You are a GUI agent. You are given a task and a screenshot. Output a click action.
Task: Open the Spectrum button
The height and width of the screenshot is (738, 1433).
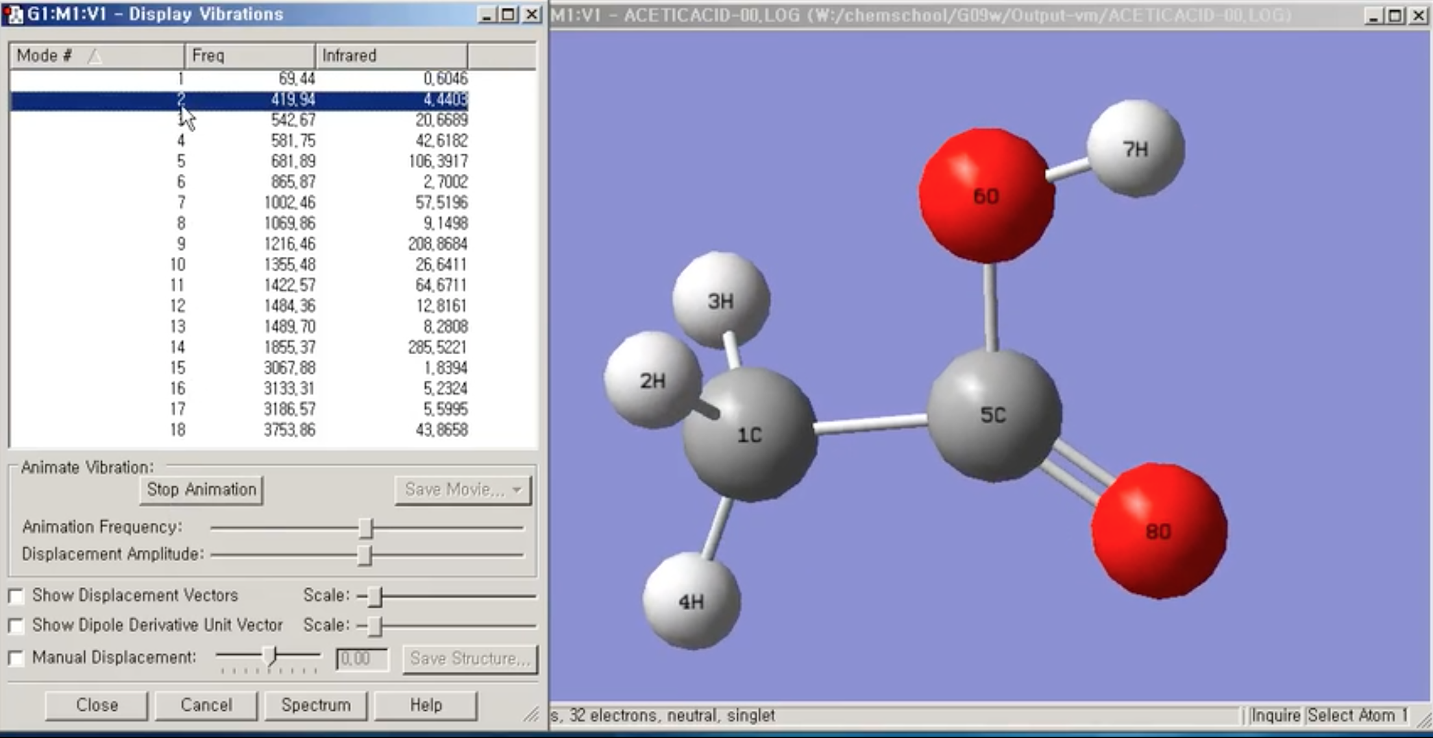point(315,705)
